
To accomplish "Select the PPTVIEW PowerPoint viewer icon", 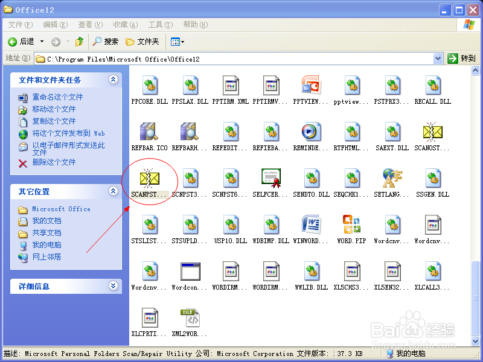I will click(x=312, y=85).
